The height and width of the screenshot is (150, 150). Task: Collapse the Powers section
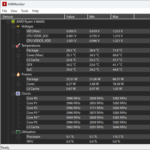pos(13,75)
